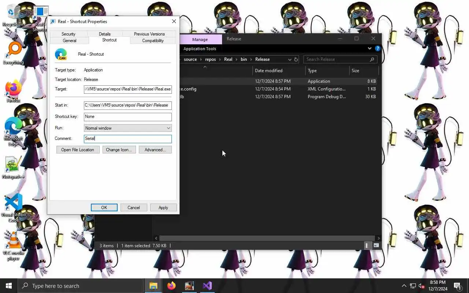
Task: Click the search magnifier in Explorer
Action: point(372,59)
